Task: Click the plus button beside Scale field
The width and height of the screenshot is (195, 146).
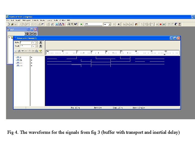Action: coord(41,46)
